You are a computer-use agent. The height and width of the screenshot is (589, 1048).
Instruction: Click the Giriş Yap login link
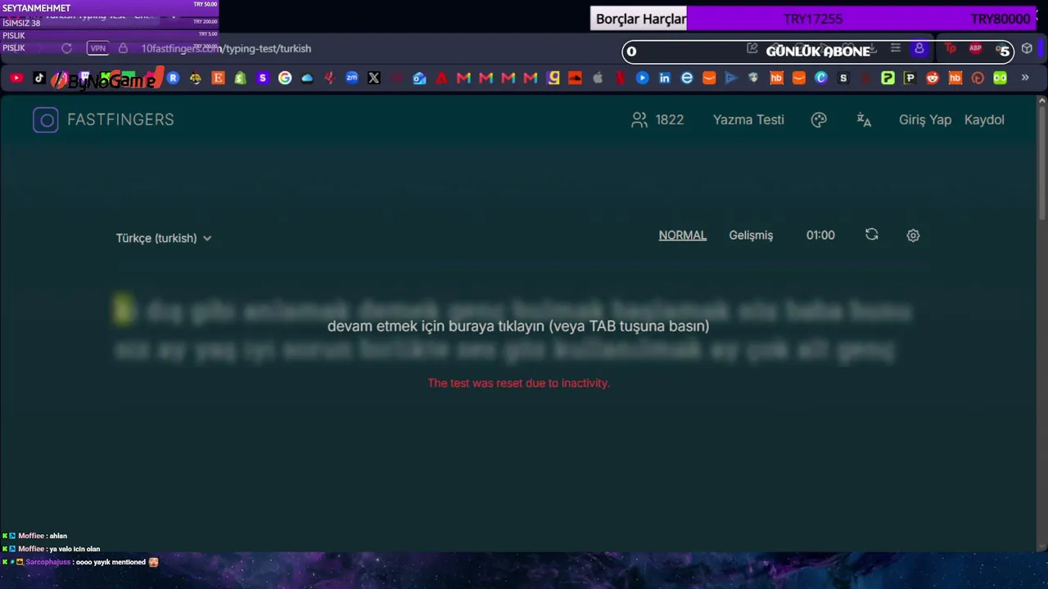coord(925,119)
